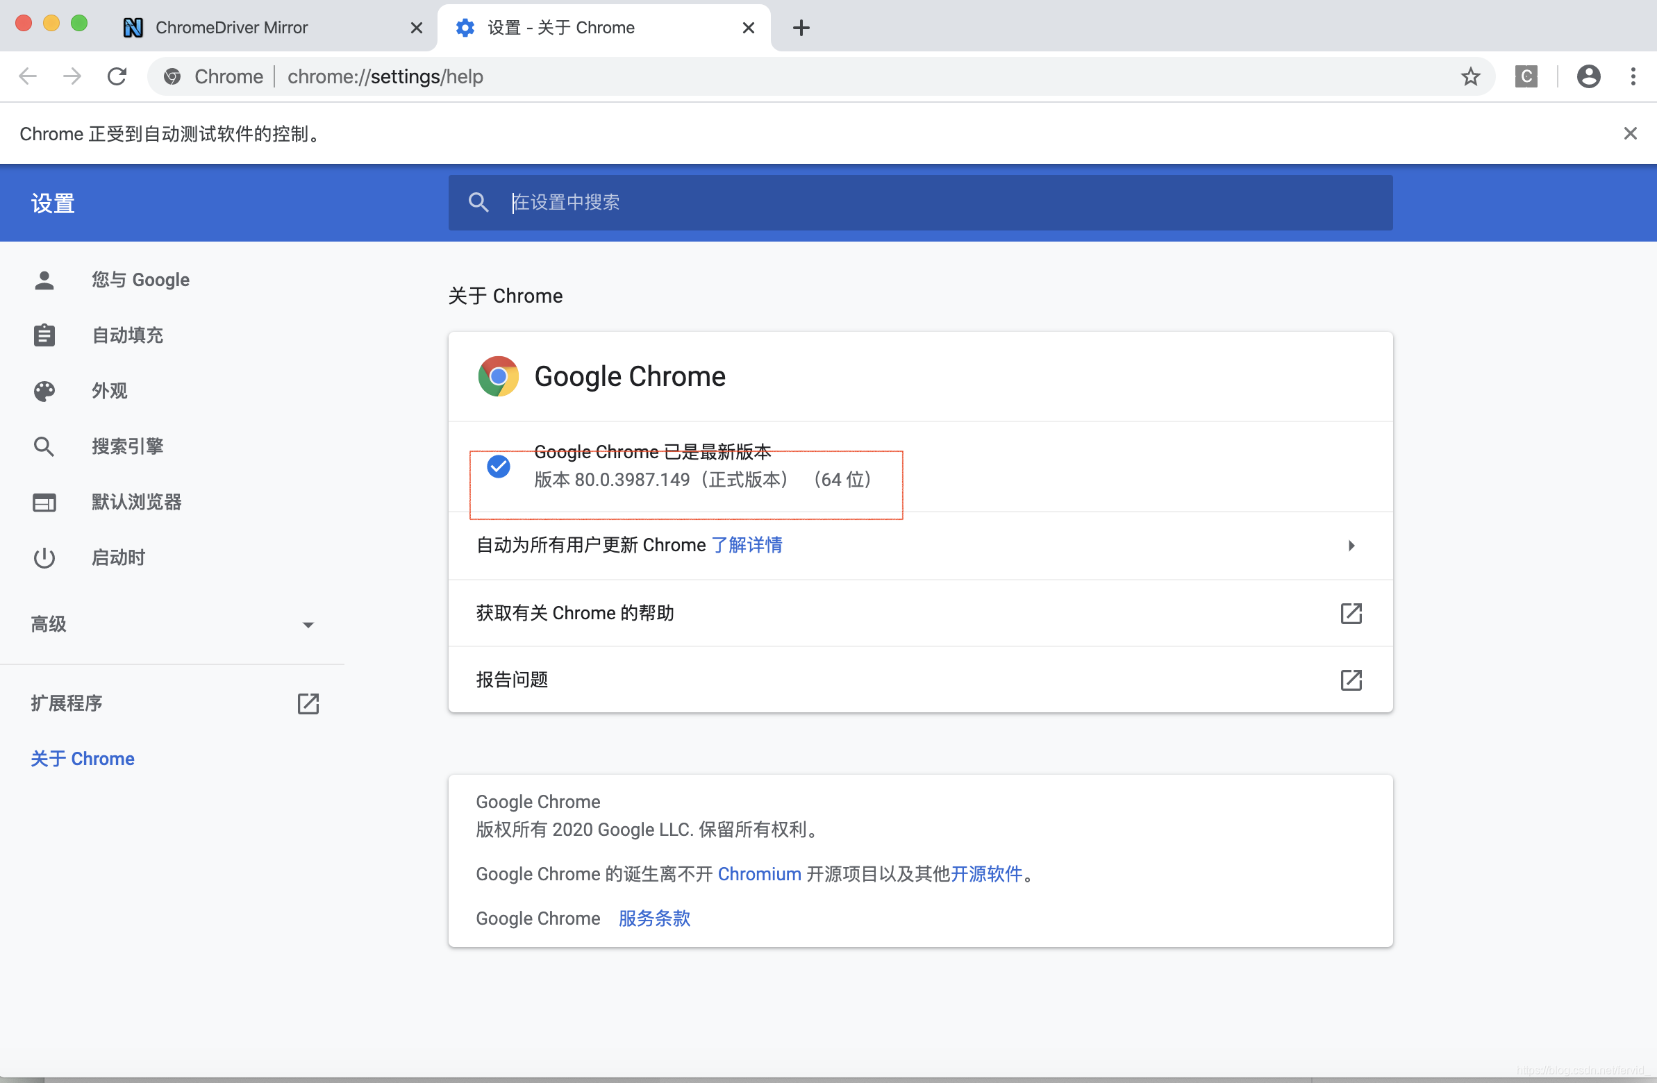1657x1083 pixels.
Task: Open 搜索引擎 settings via the magnifier icon
Action: 44,446
